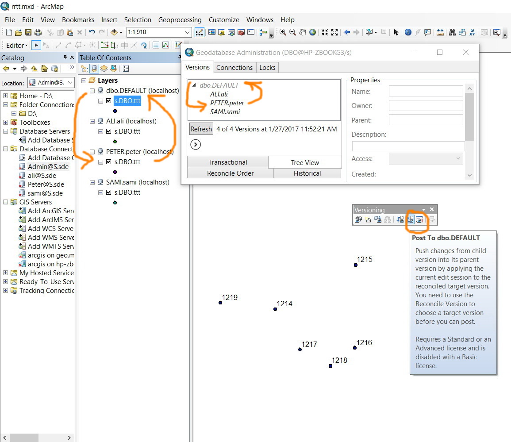
Task: Click the Add Data button icon
Action: pos(115,32)
